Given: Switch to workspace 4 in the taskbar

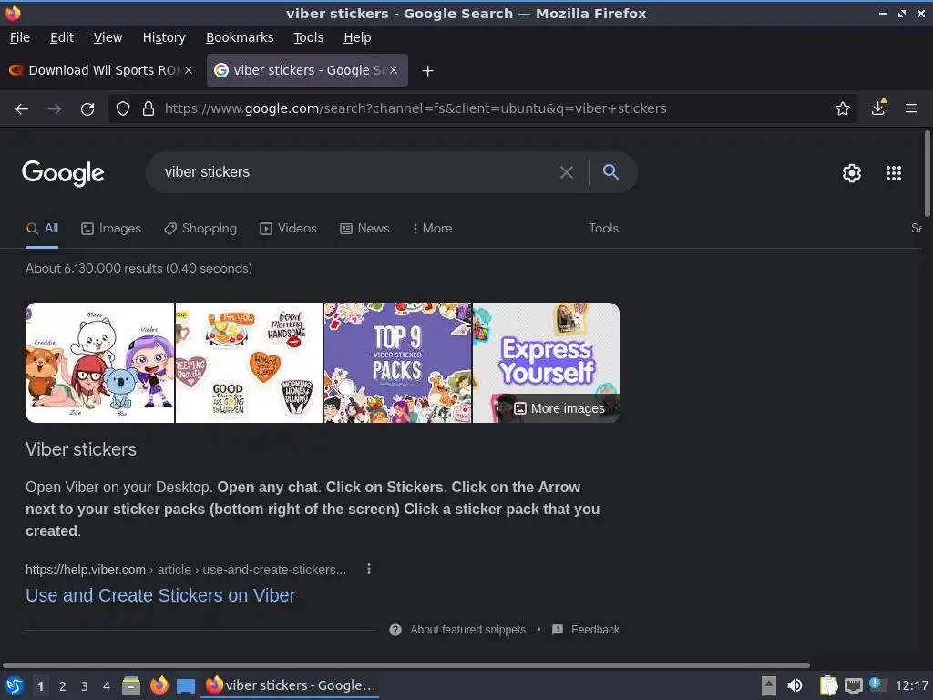Looking at the screenshot, I should (107, 686).
